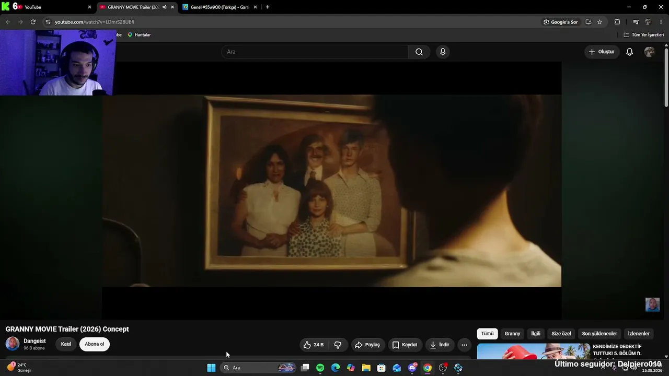
Task: View site information in address bar
Action: (x=48, y=22)
